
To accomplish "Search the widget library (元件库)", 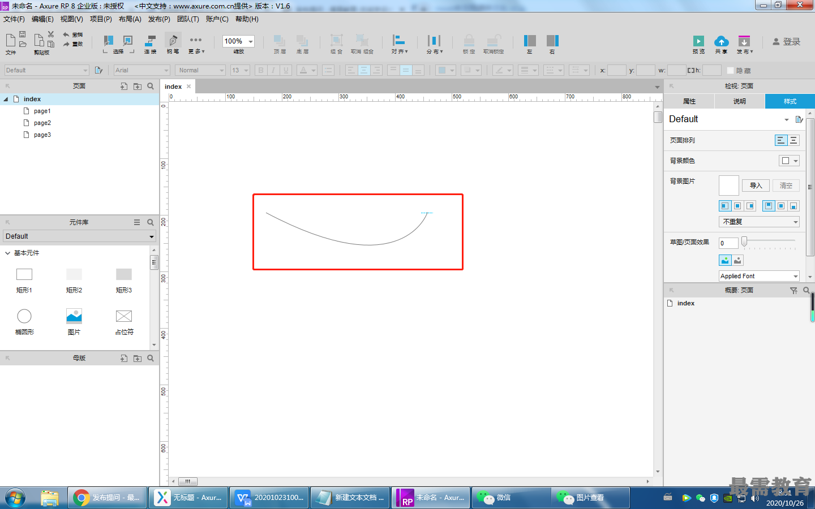I will [x=151, y=222].
